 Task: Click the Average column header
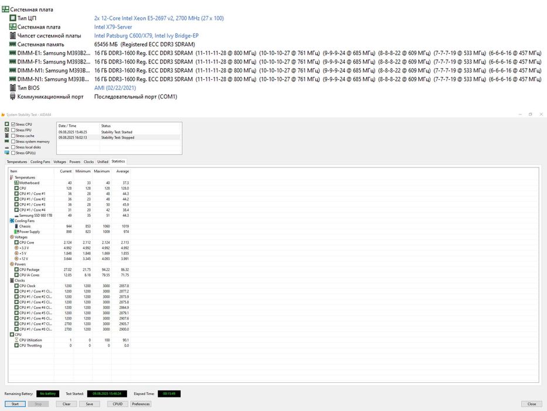tap(121, 171)
